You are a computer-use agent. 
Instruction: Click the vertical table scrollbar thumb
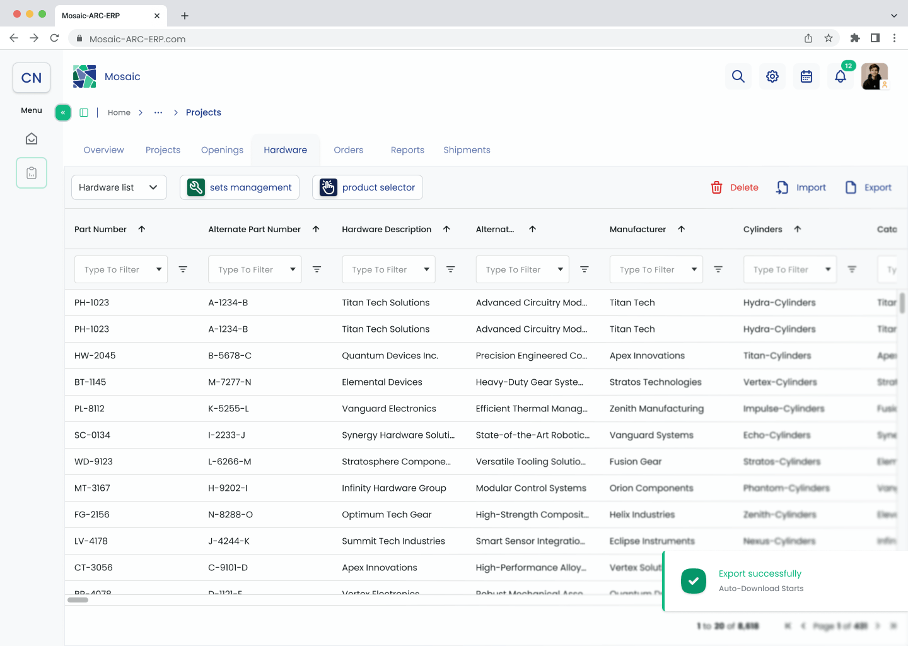(902, 302)
